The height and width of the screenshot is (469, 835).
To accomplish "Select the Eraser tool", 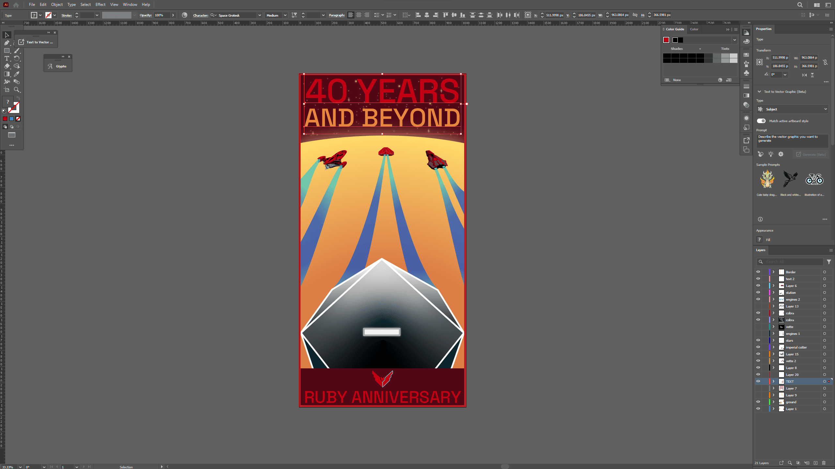I will [7, 66].
